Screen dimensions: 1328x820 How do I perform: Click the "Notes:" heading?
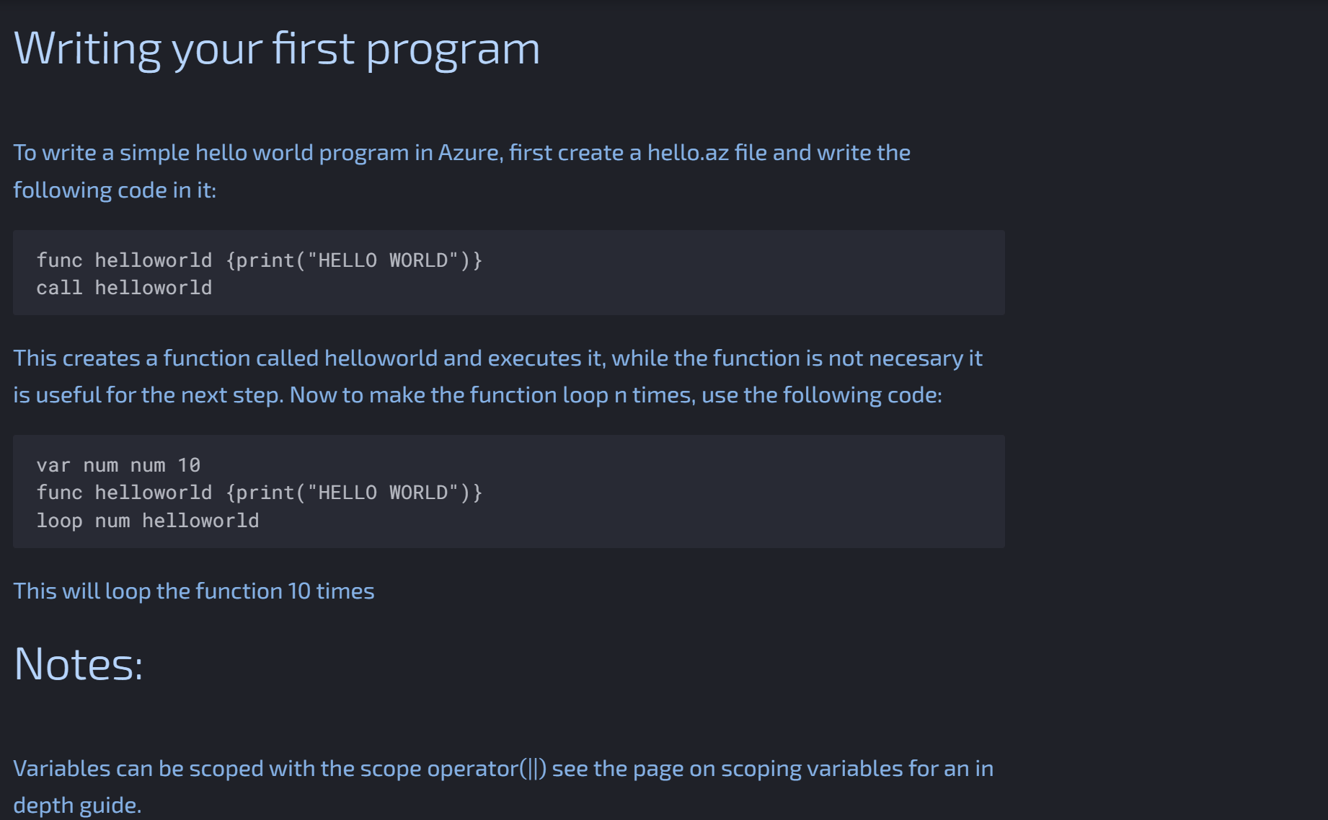click(79, 664)
